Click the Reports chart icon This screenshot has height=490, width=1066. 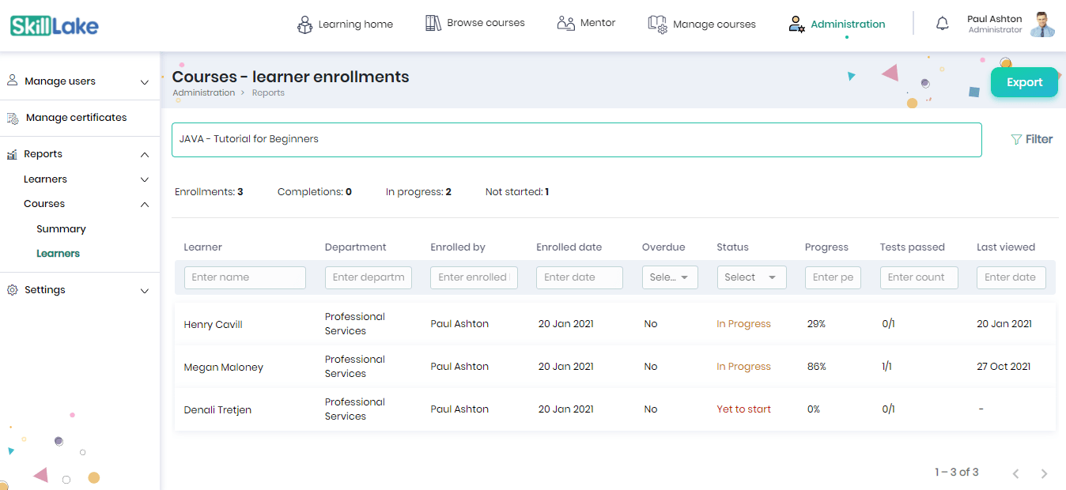tap(12, 154)
